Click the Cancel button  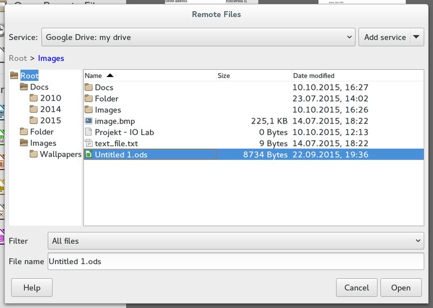(357, 287)
